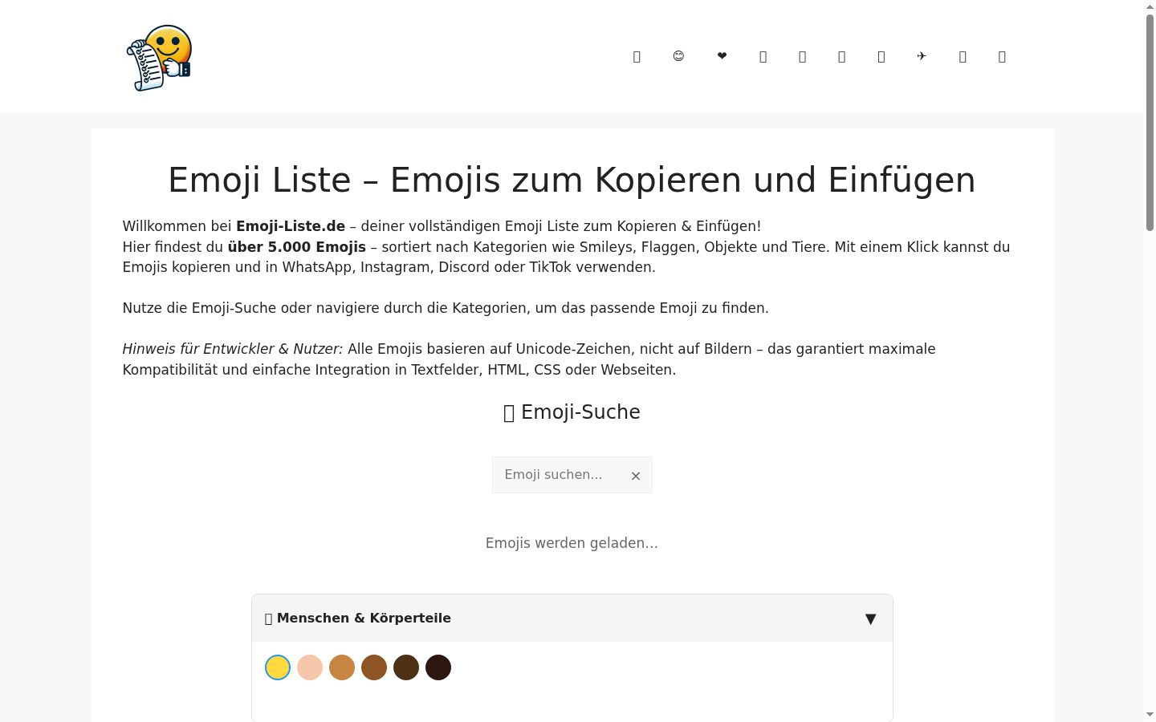The width and height of the screenshot is (1156, 722).
Task: Click the 'Menschen & Körperteile' section header
Action: [572, 619]
